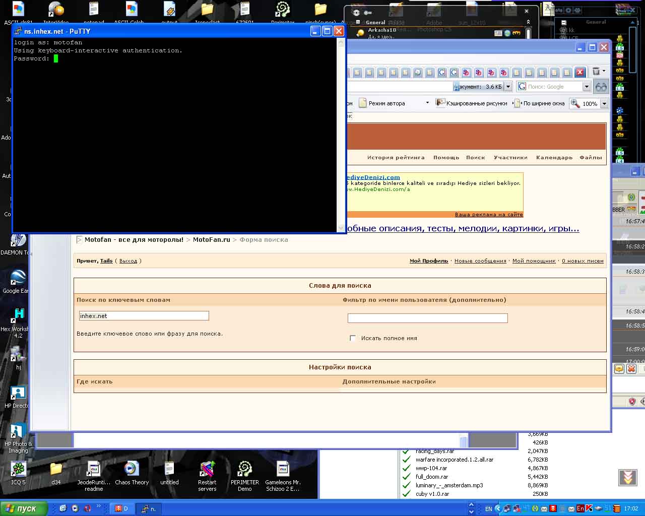Switch to Download Master taskbar button 'D'
This screenshot has height=516, width=645.
point(122,508)
